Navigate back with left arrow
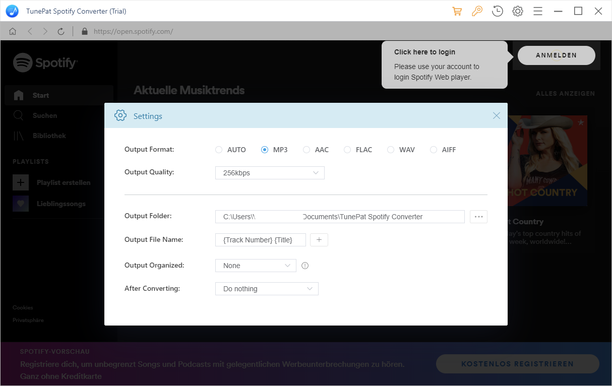Viewport: 612px width, 386px height. [x=30, y=31]
